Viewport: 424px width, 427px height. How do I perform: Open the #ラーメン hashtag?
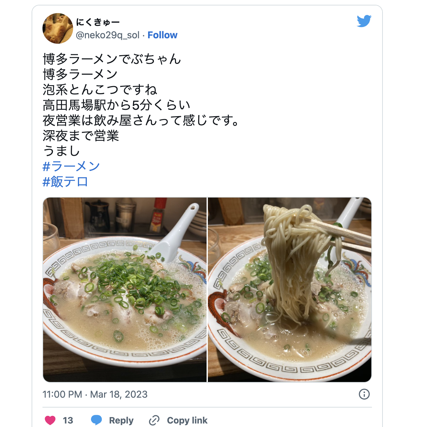[x=71, y=166]
